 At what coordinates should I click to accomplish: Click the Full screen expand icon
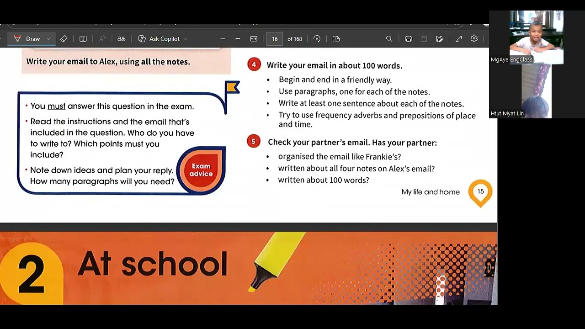(x=459, y=39)
